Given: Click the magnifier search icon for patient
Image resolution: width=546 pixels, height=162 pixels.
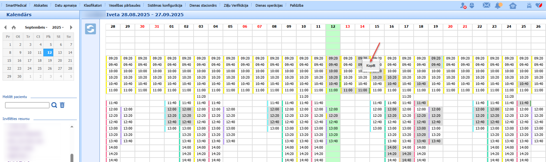Looking at the screenshot, I should pyautogui.click(x=54, y=105).
